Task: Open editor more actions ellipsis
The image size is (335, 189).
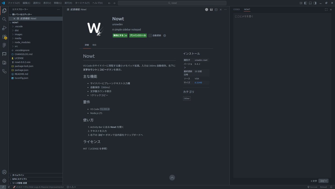Action: coord(225,9)
